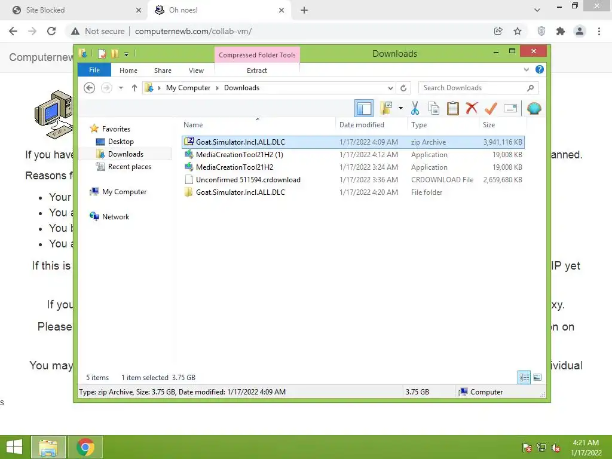Click the Chrome taskbar icon
612x459 pixels.
pyautogui.click(x=85, y=447)
